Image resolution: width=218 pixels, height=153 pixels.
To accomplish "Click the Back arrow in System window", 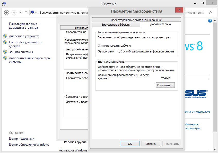I will (x=6, y=13).
